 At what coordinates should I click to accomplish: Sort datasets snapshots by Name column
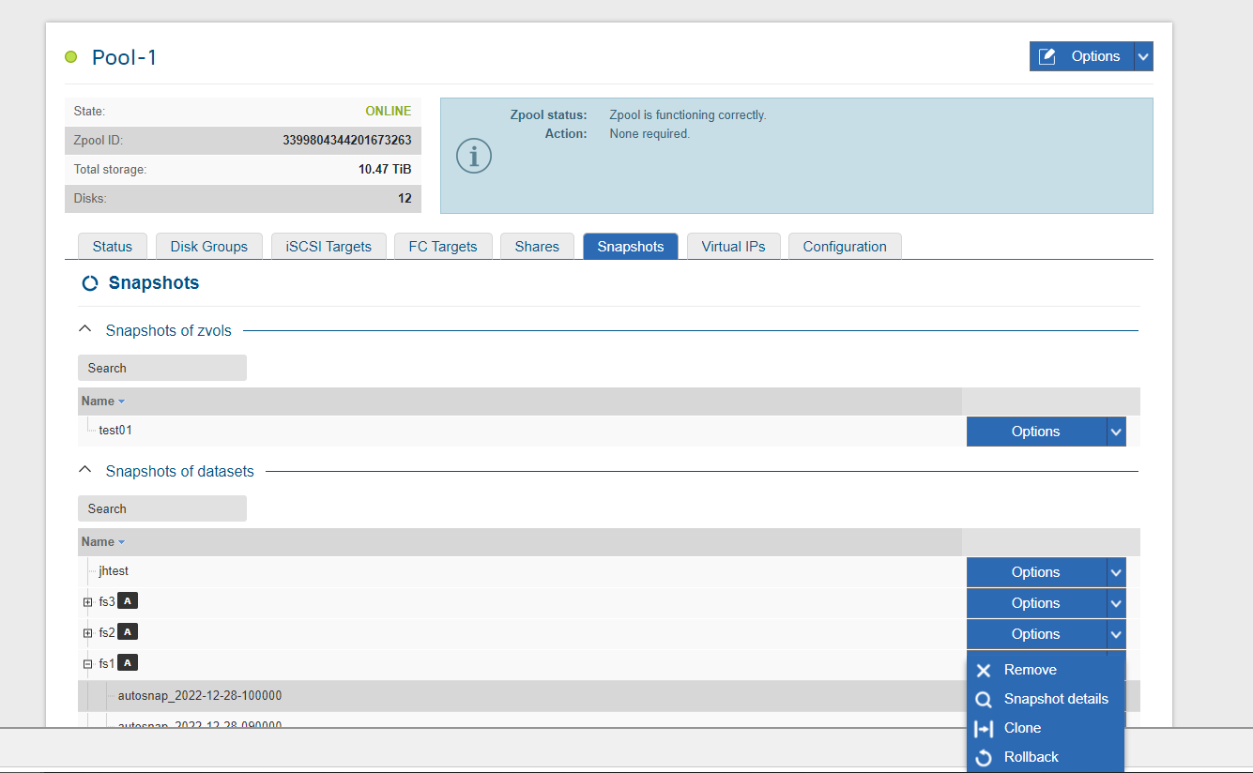pos(102,541)
